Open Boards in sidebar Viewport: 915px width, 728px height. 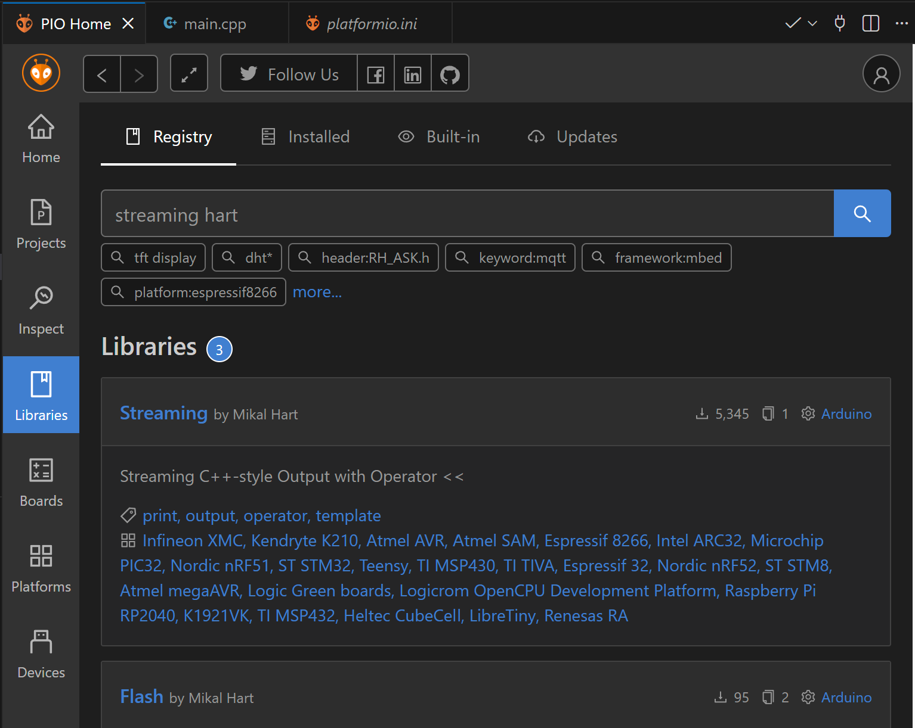point(41,482)
